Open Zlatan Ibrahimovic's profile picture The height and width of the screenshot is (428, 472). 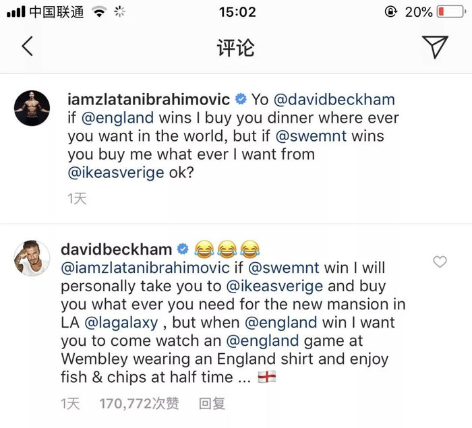coord(32,108)
